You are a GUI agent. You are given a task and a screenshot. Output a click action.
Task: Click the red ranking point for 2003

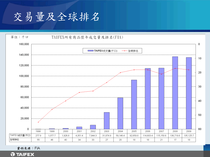[x=107, y=82]
